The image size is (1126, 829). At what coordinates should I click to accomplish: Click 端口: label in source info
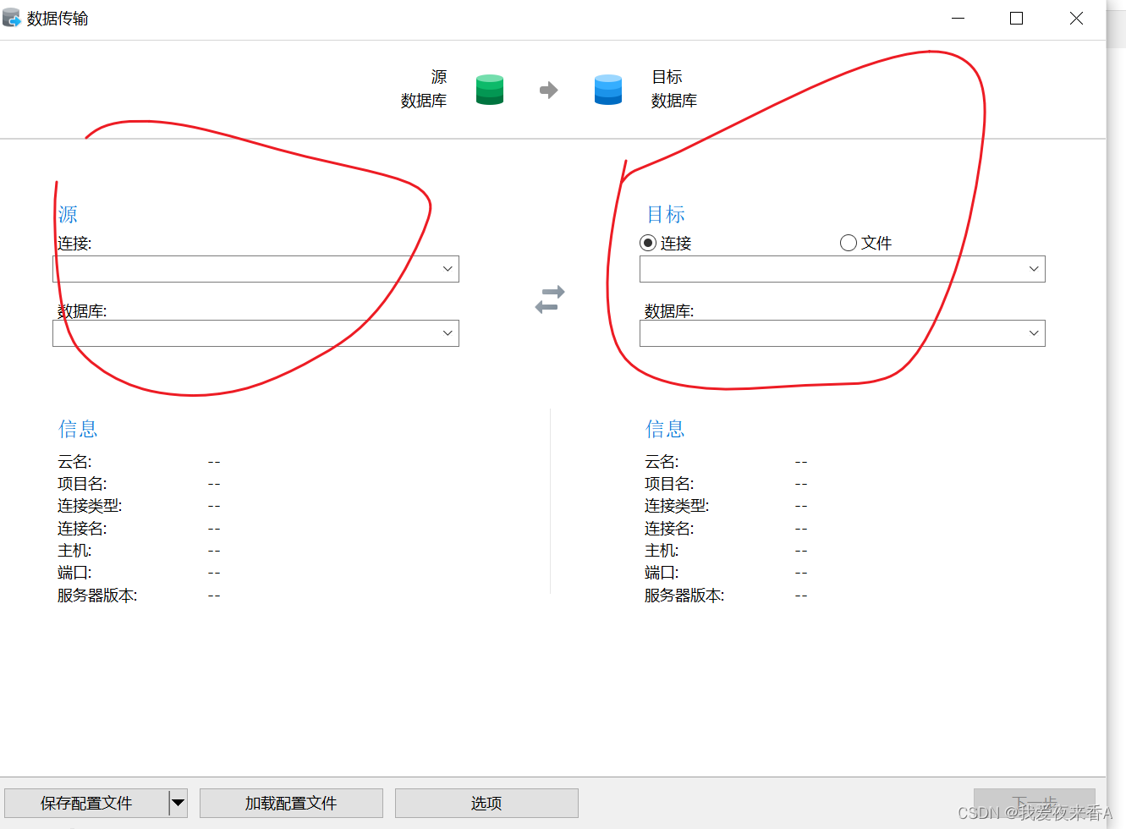[74, 573]
